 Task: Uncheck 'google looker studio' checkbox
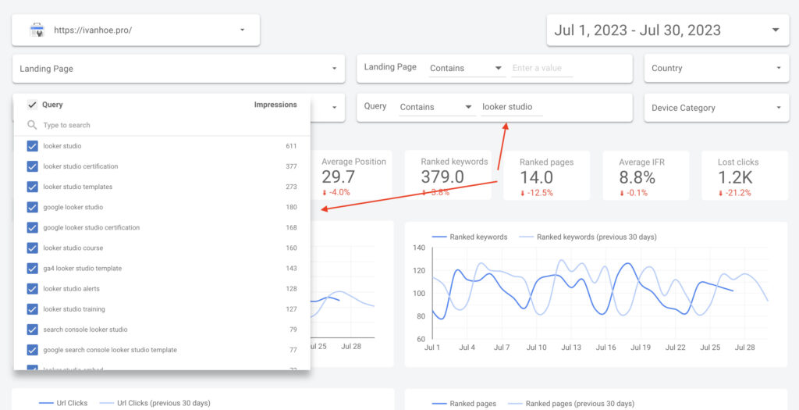click(x=33, y=208)
